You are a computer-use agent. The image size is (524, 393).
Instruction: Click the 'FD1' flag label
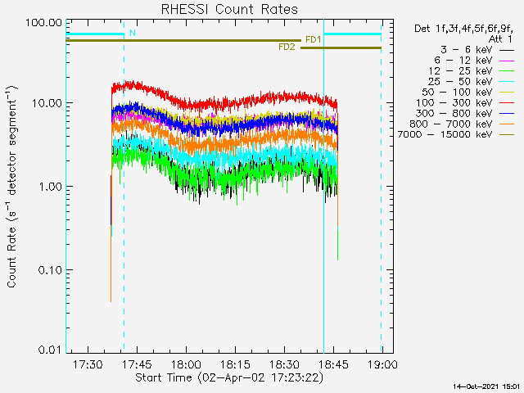click(x=313, y=40)
